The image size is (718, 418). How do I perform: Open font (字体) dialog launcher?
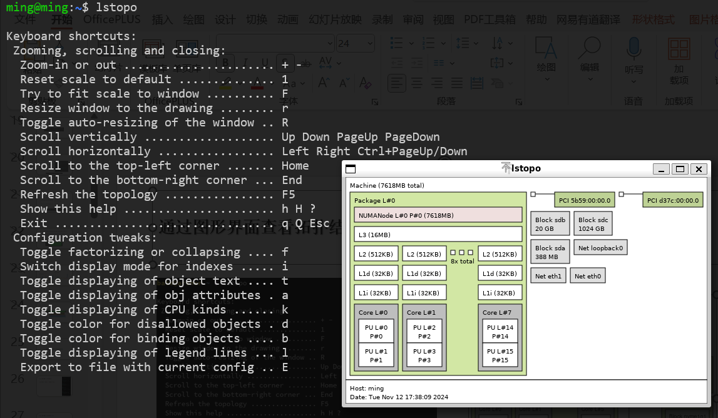(x=375, y=101)
